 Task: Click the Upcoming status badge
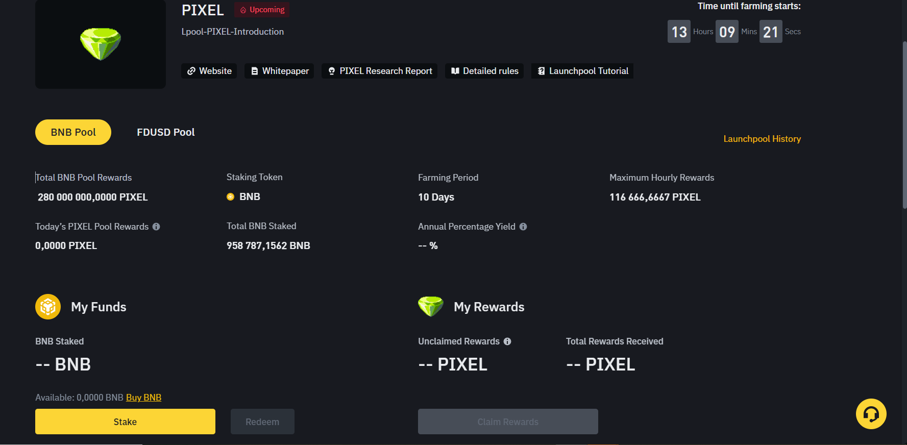262,10
